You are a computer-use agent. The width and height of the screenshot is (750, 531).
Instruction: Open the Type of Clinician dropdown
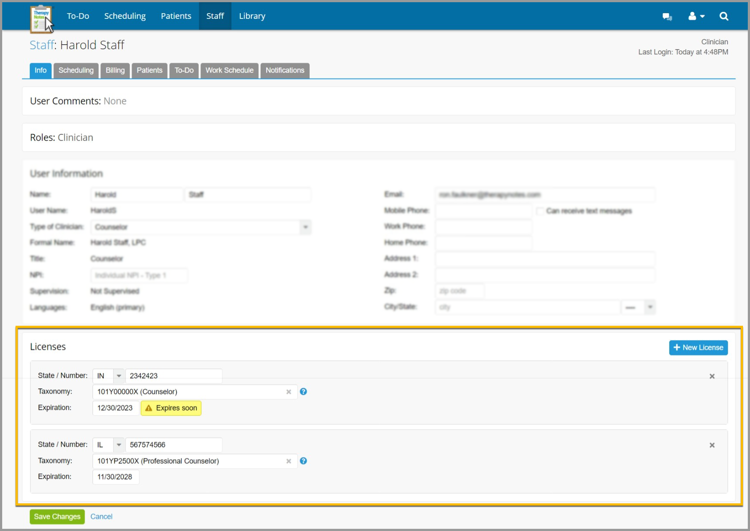305,227
